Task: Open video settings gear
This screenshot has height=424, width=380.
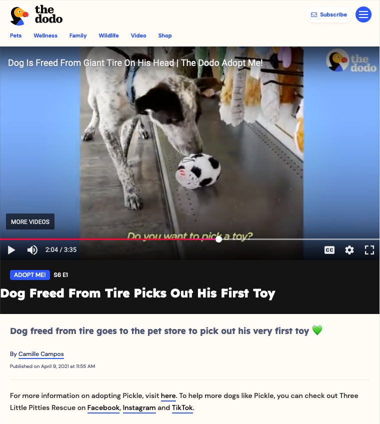Action: [349, 250]
